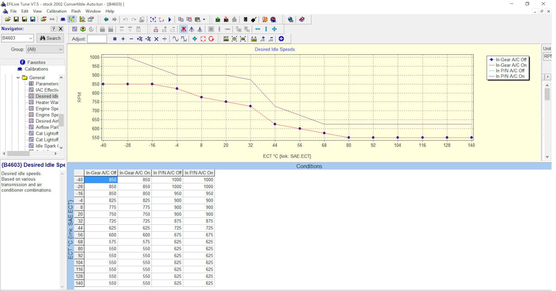Click the Favorites section header
Screen dimensions: 556x291
click(x=36, y=62)
